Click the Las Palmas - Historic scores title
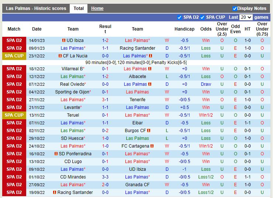 [x=36, y=8]
